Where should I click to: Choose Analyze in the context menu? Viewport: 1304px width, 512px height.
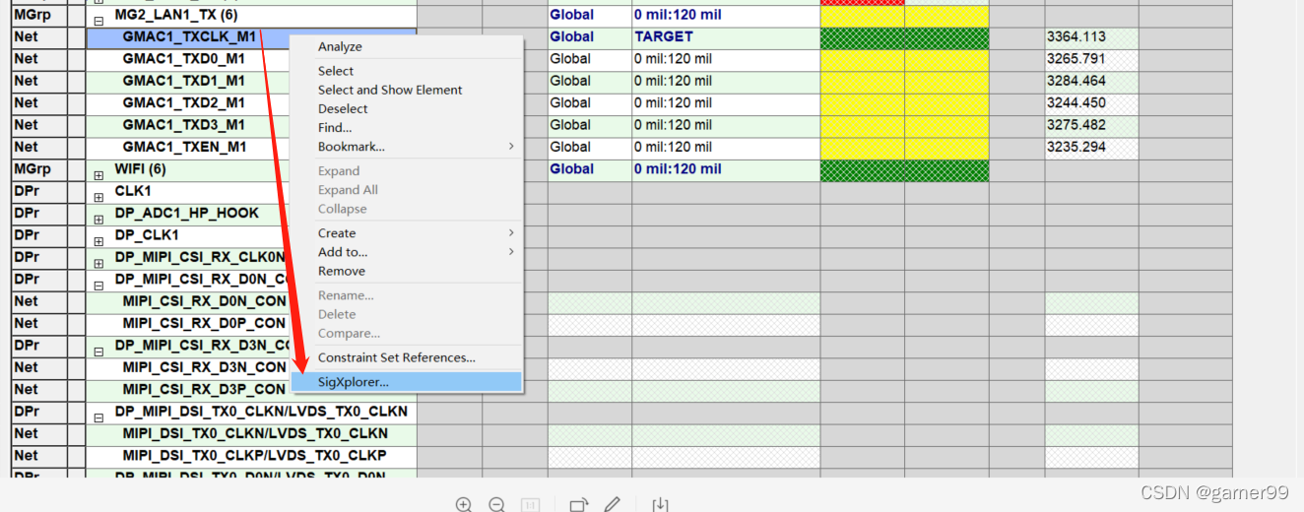point(340,47)
